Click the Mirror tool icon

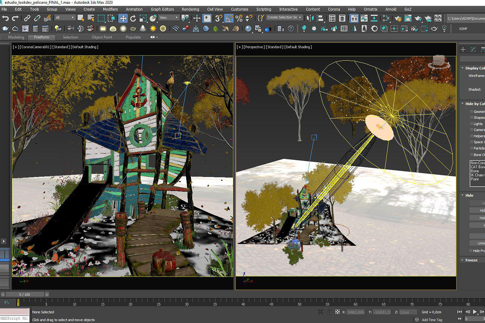(x=310, y=18)
